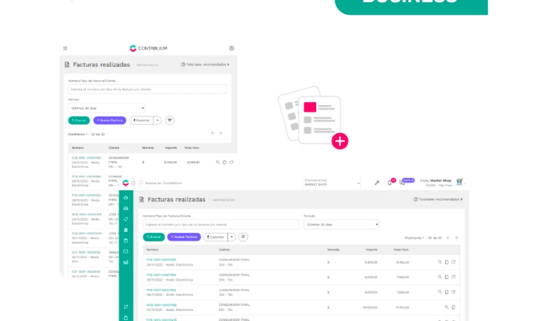Open the chart reports icon in sidebar
Viewport: 536px width, 321px height.
click(x=126, y=262)
